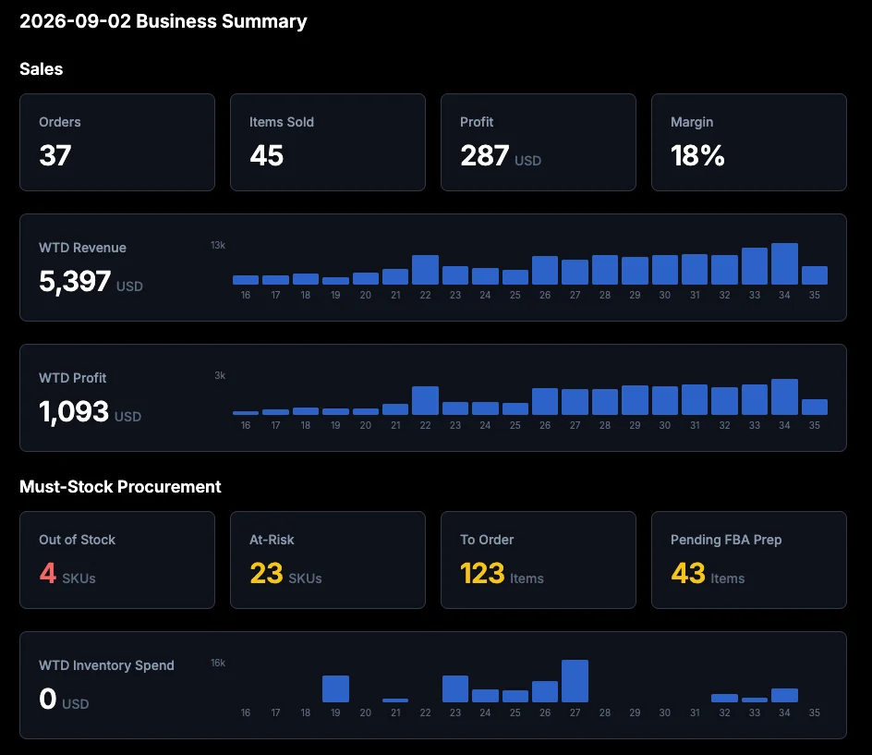Select week 34 bar in WTD Revenue chart

click(784, 263)
